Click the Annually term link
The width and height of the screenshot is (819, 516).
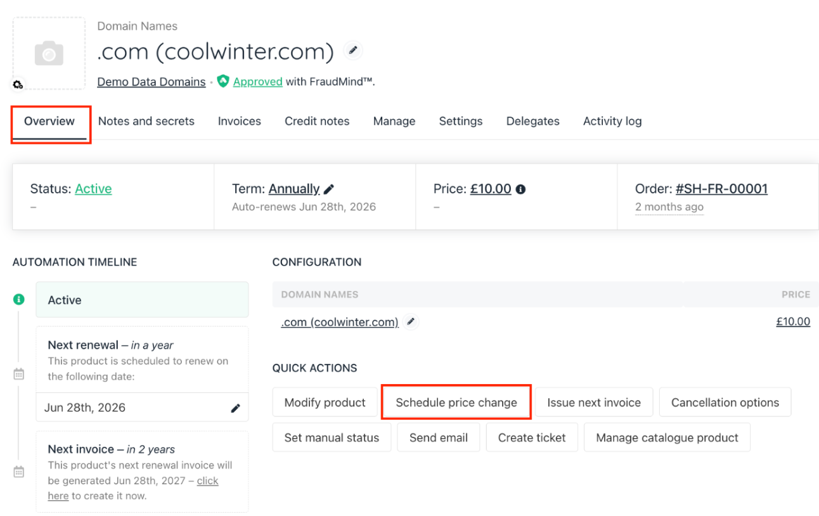coord(294,189)
